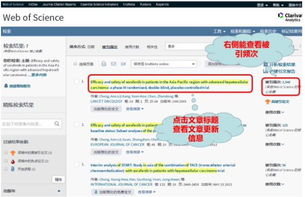Click publisher full text button for result 1
The width and height of the screenshot is (305, 197).
(106, 109)
